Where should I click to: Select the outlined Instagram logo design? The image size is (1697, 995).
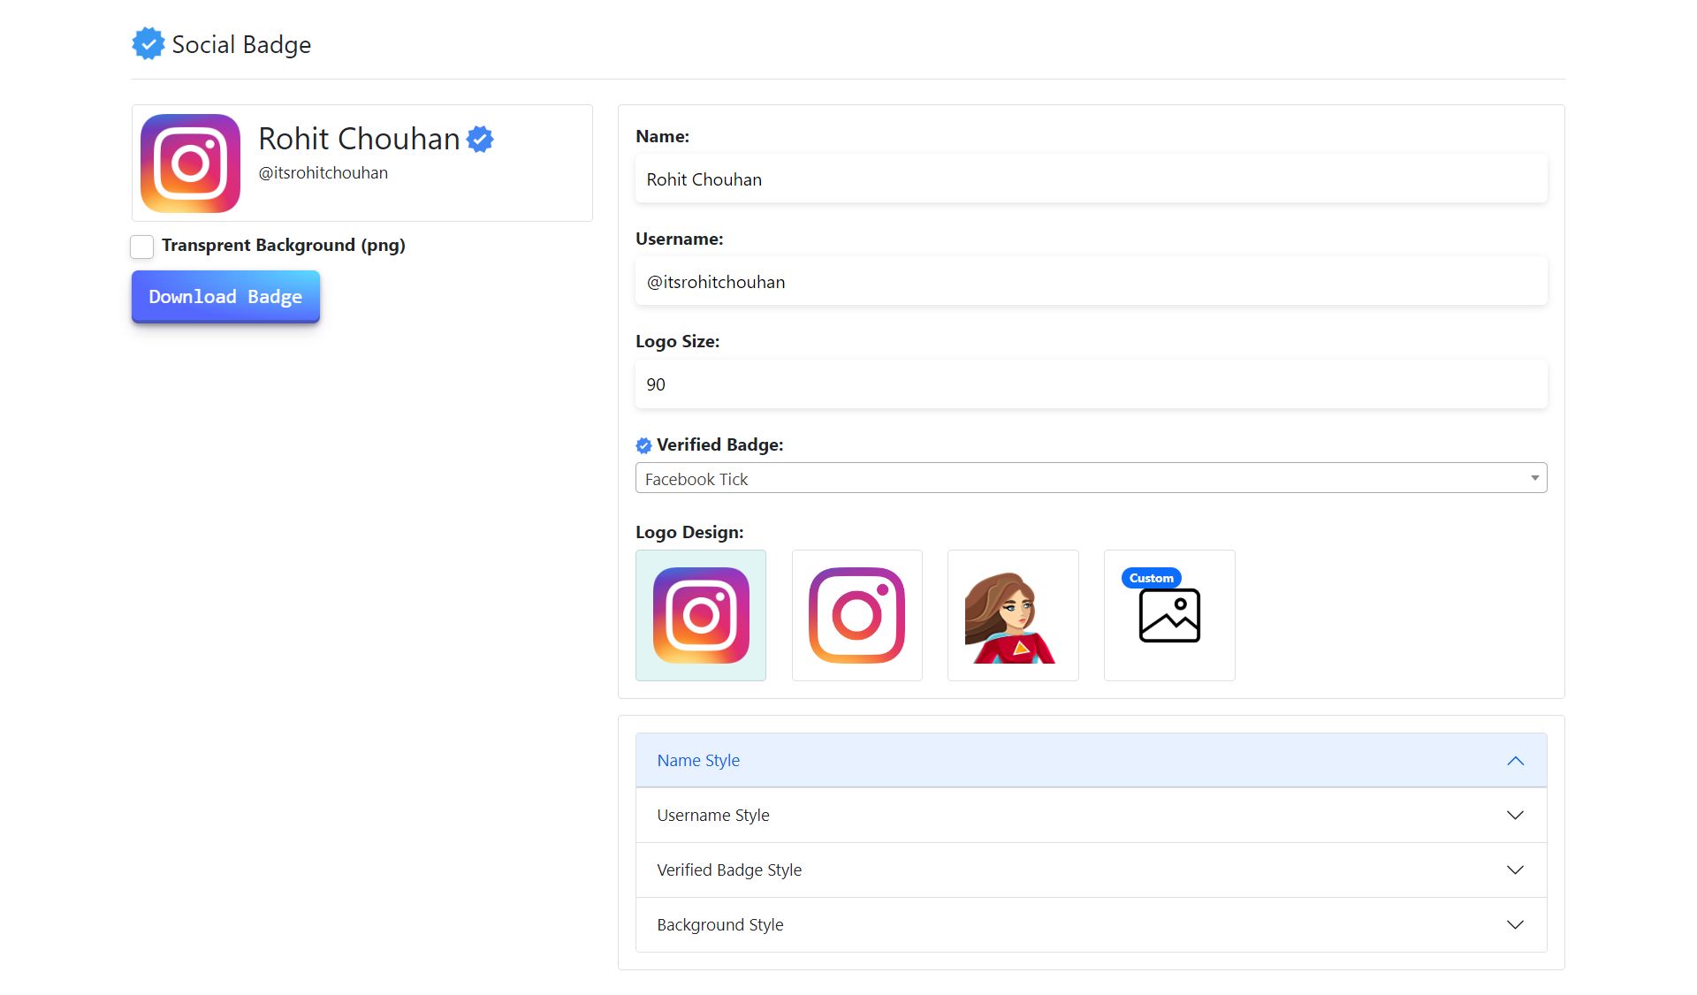(857, 615)
